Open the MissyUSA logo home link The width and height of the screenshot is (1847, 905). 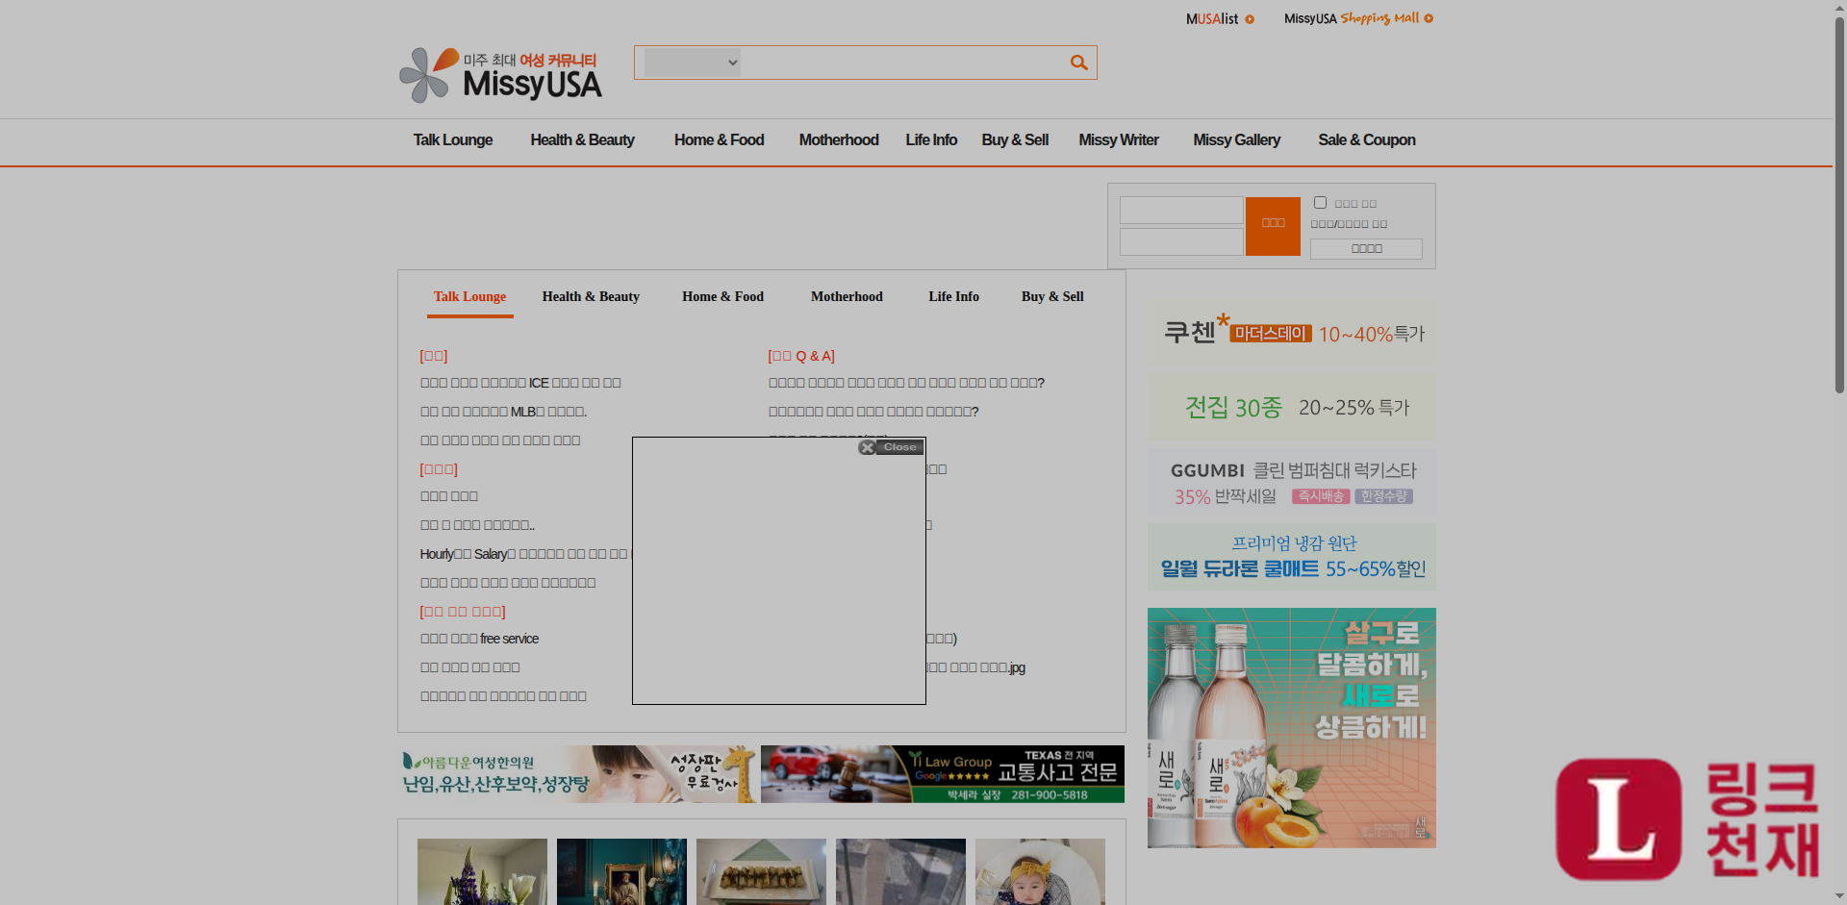[500, 75]
